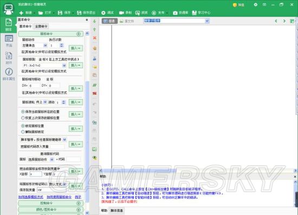Insert the 鼠标动作 click command
The image size is (298, 215).
coord(76,48)
